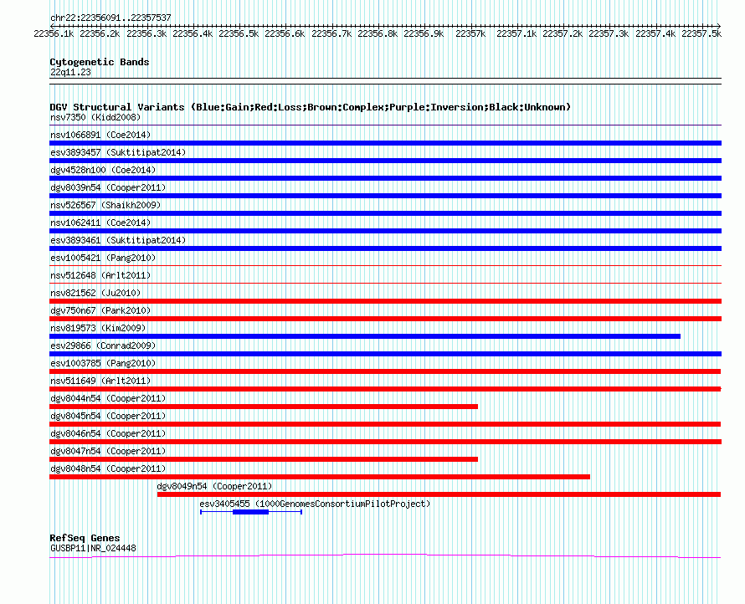745x604 pixels.
Task: Click esv1003785 (Pang2010) label
Action: (103, 363)
